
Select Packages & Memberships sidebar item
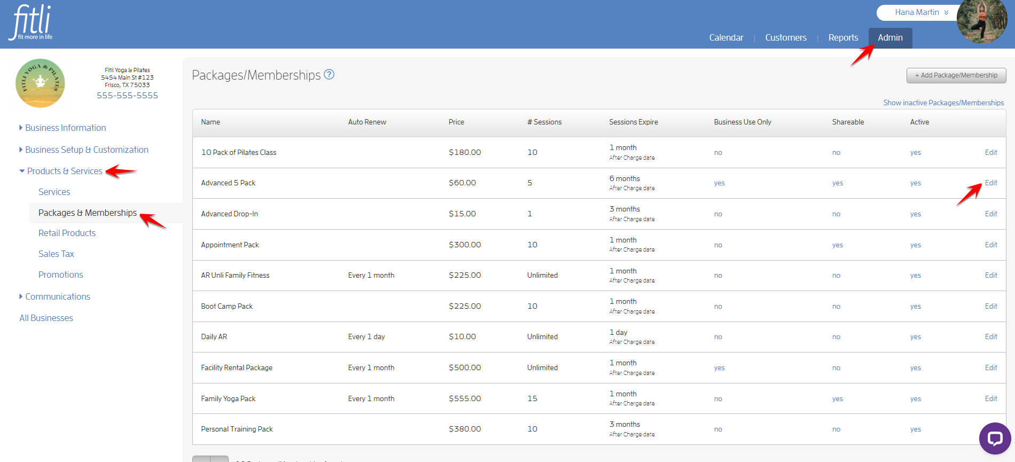[x=88, y=213]
